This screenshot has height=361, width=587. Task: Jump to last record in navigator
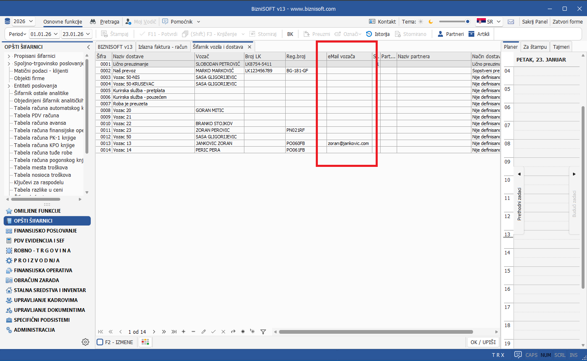pyautogui.click(x=174, y=332)
